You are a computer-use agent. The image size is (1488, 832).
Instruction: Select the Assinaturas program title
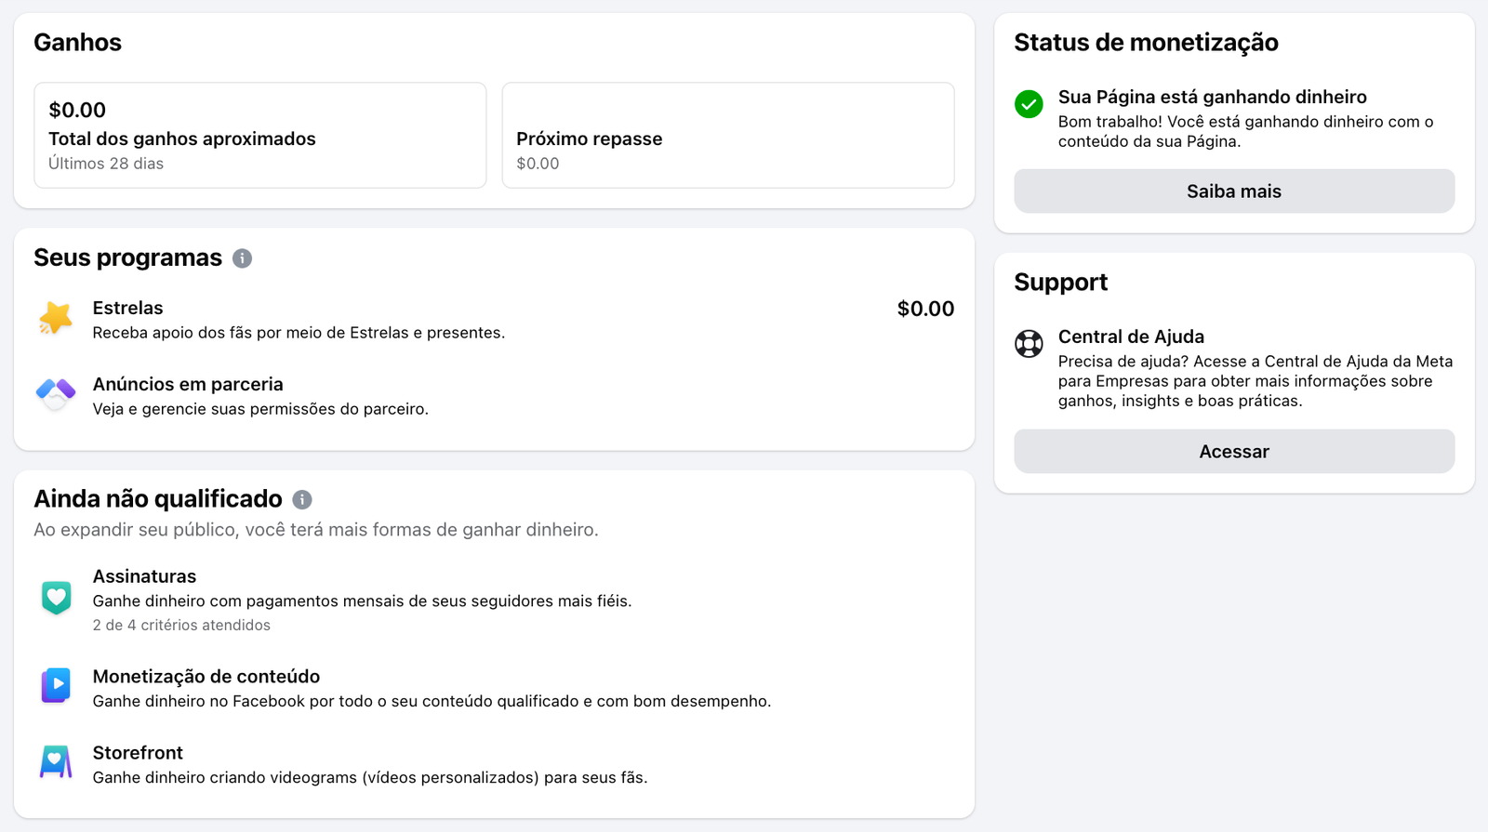(x=144, y=576)
